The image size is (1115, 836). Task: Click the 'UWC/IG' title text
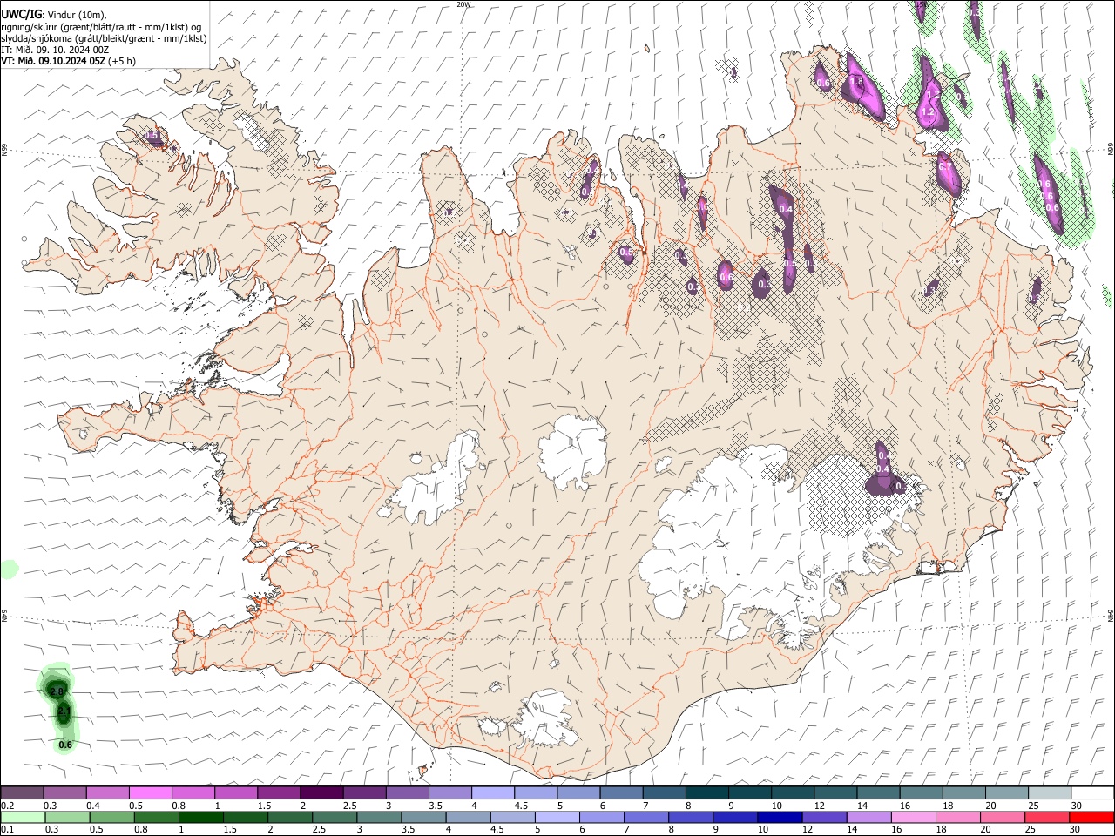[x=21, y=14]
